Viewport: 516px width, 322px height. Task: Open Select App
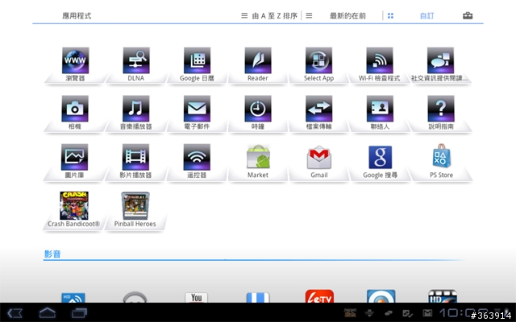318,64
